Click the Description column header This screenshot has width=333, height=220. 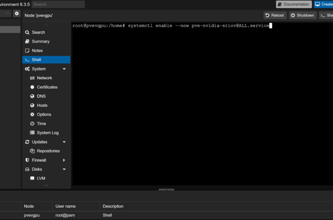(216, 206)
